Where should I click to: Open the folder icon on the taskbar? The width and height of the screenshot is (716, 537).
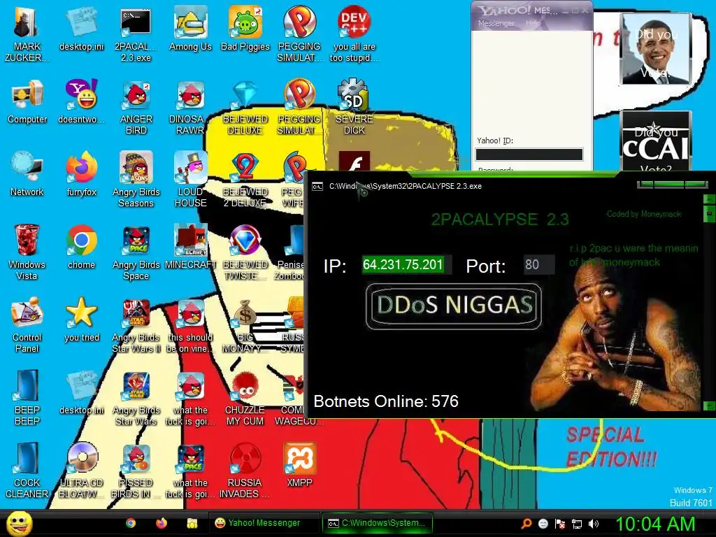pos(192,523)
